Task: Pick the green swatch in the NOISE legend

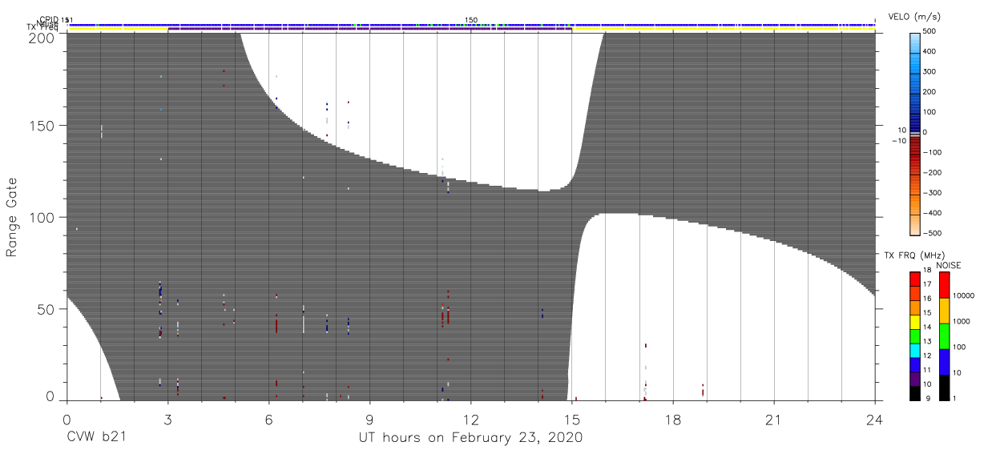Action: [945, 335]
